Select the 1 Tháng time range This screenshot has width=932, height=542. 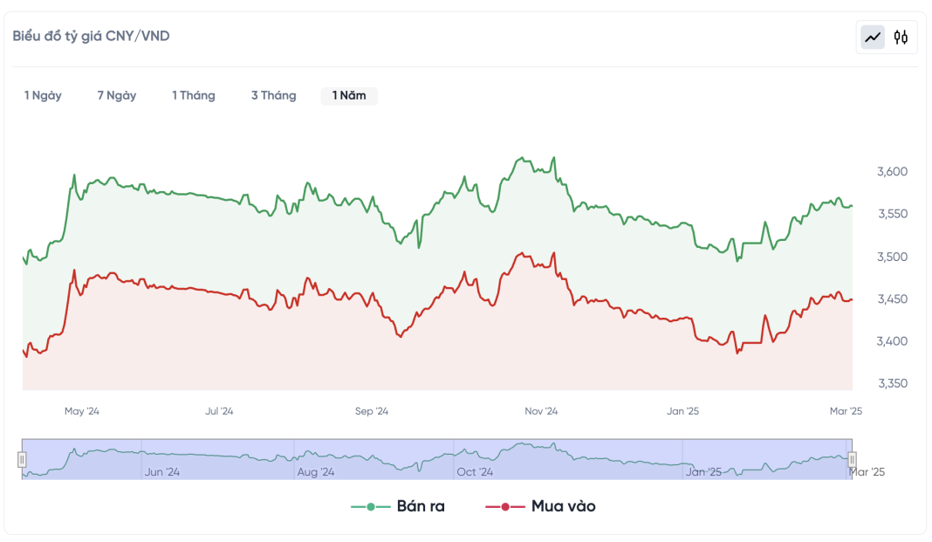tap(194, 96)
